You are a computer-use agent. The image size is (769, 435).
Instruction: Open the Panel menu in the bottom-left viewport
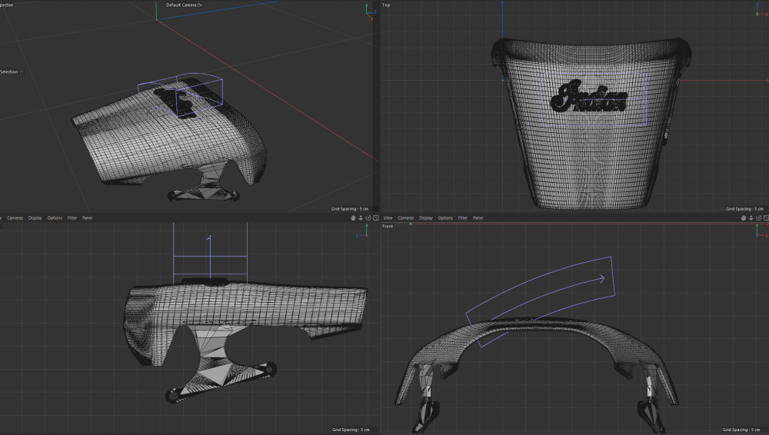(87, 218)
